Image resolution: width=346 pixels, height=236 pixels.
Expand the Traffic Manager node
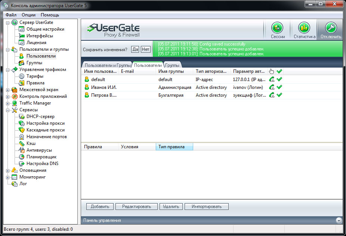[8, 103]
